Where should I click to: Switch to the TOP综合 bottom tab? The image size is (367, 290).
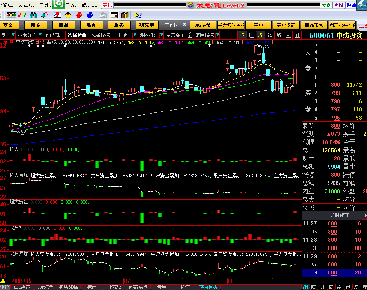click(45, 287)
